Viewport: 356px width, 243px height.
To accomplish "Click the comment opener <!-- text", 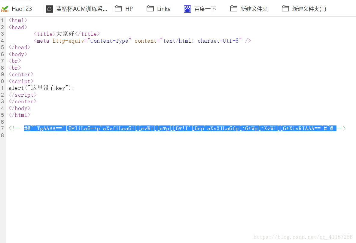I will click(15, 129).
